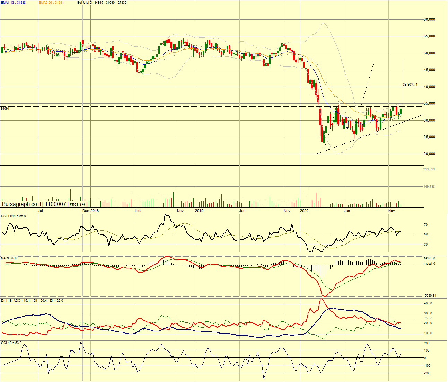Pick the 45,000 price axis label
The height and width of the screenshot is (382, 448).
pyautogui.click(x=429, y=70)
